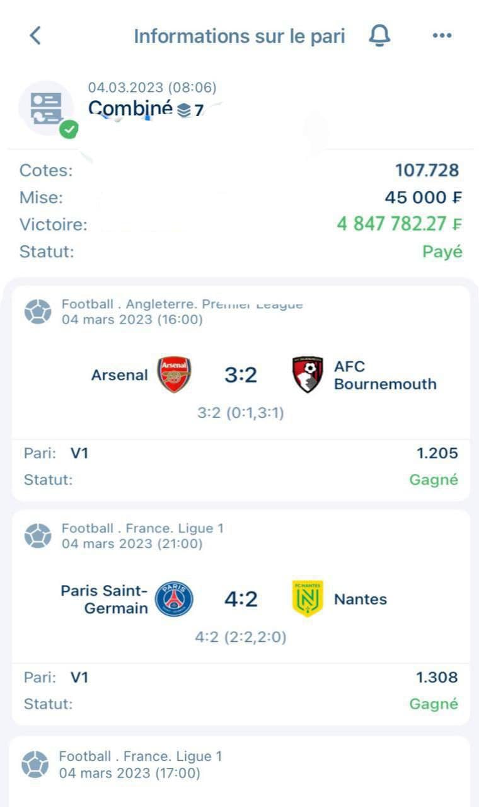Tap the back arrow icon

(35, 36)
